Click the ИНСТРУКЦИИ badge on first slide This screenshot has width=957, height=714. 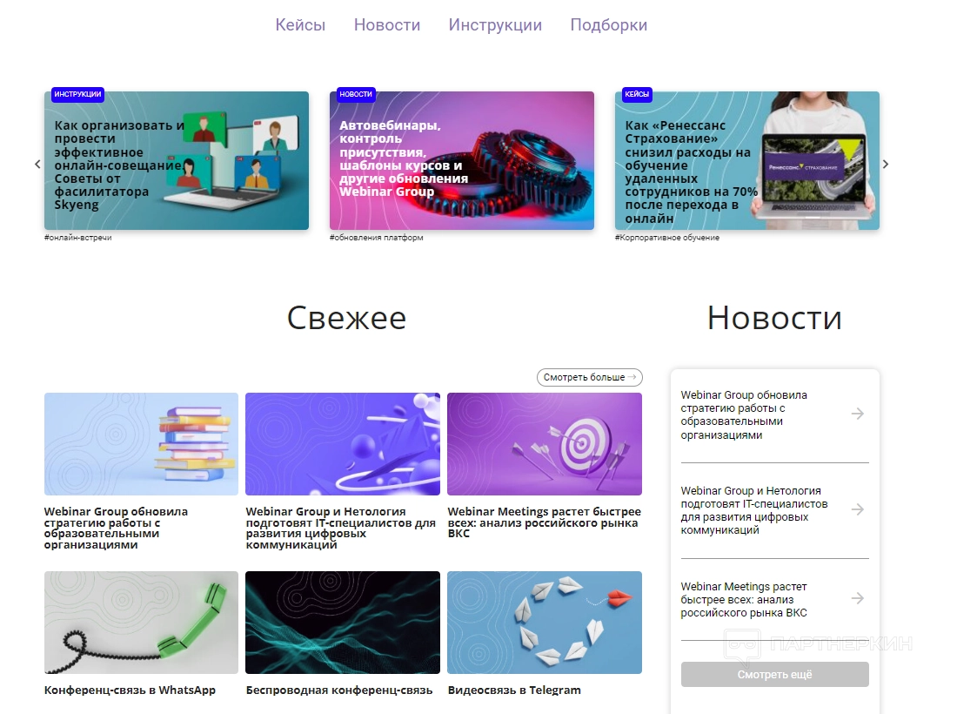click(x=77, y=94)
